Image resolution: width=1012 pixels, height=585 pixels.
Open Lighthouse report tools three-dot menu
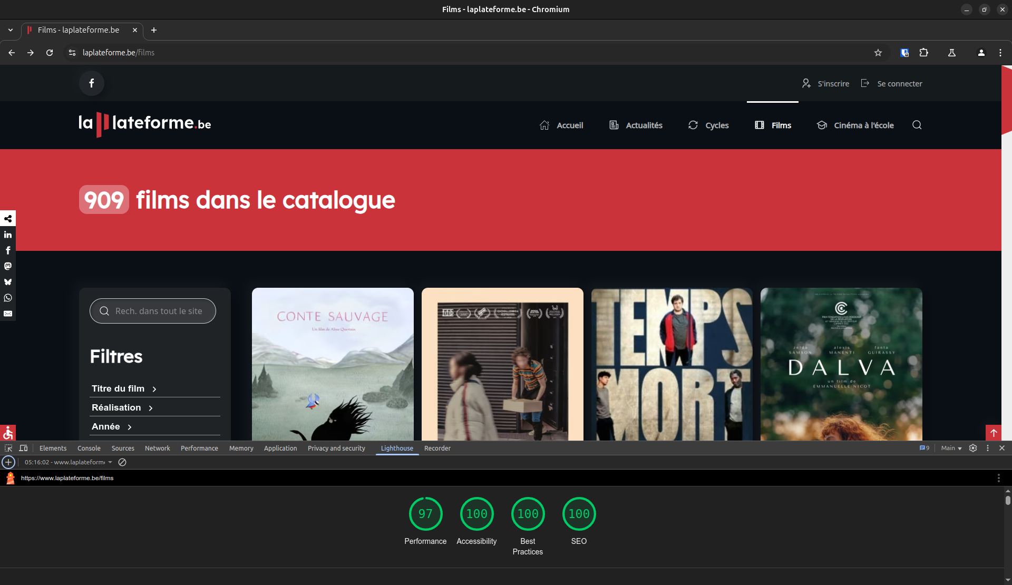click(999, 478)
